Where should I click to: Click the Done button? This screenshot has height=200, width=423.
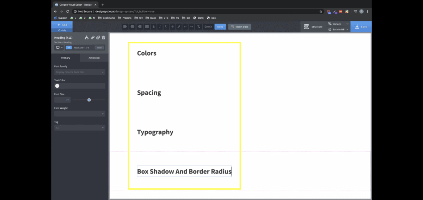click(x=220, y=27)
